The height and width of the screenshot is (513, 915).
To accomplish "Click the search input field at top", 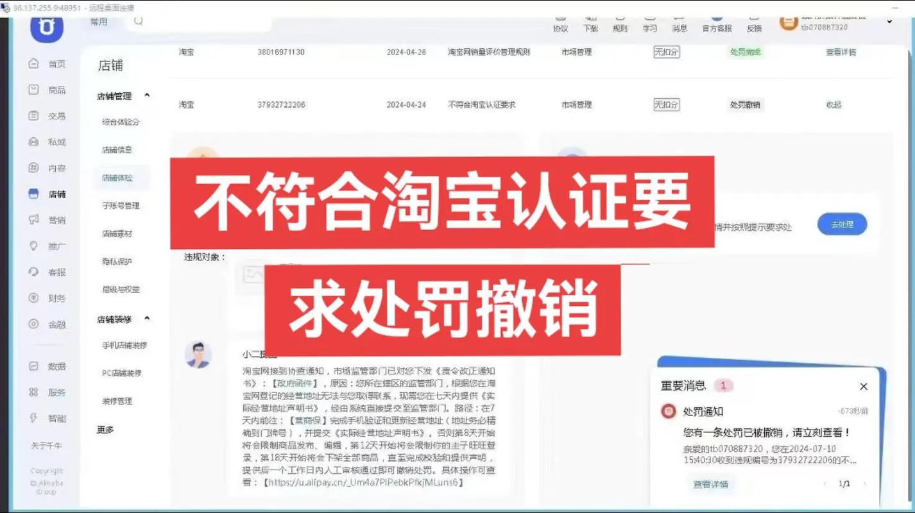I will click(x=199, y=21).
